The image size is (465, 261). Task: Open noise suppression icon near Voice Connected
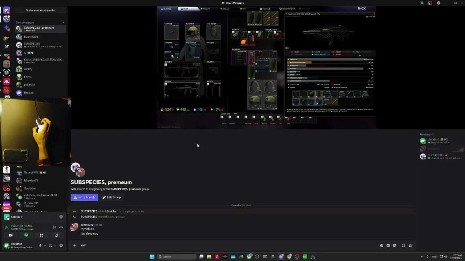click(54, 227)
